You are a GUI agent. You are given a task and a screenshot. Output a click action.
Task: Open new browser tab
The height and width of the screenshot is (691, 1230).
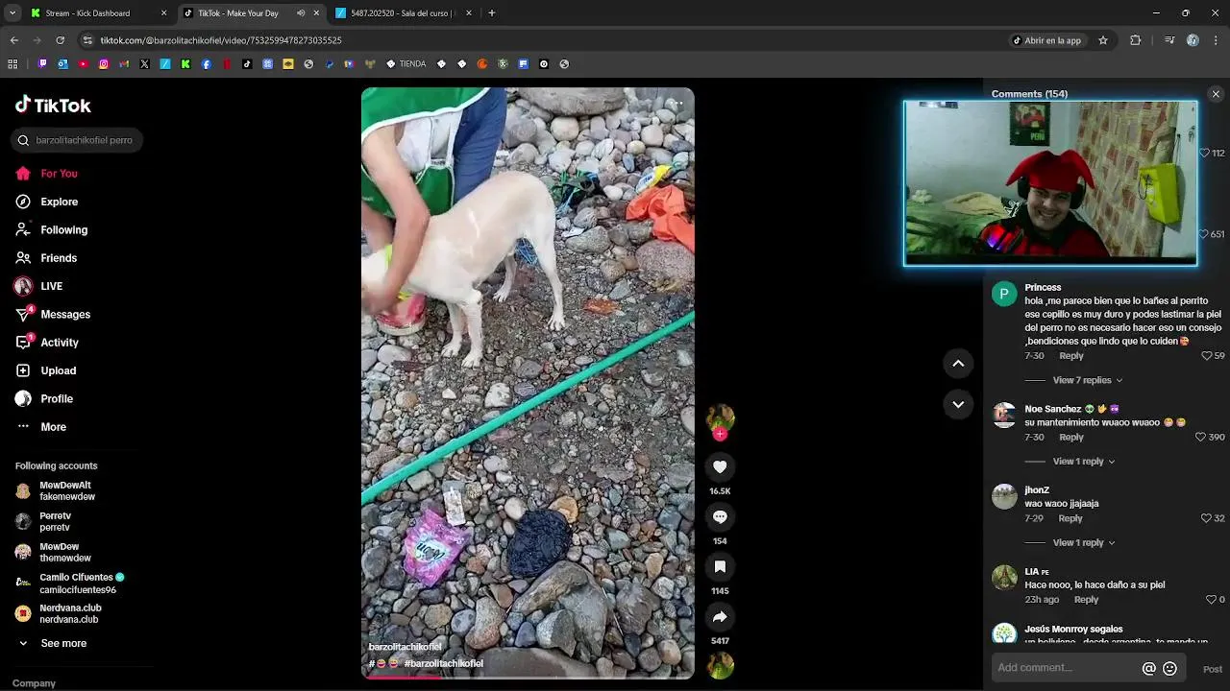(492, 13)
